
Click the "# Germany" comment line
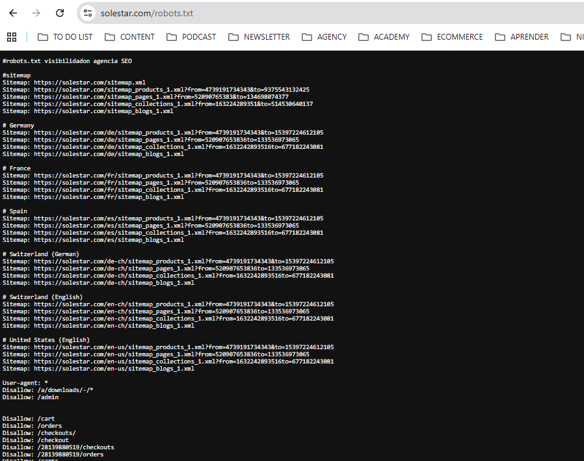[18, 125]
